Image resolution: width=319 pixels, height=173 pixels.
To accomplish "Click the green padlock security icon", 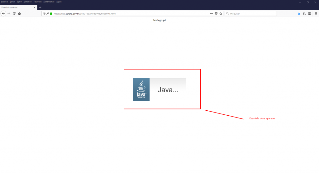I will pos(51,14).
